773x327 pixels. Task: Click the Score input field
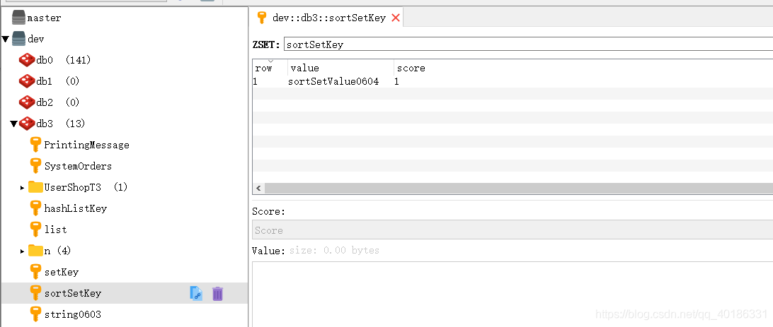click(513, 230)
